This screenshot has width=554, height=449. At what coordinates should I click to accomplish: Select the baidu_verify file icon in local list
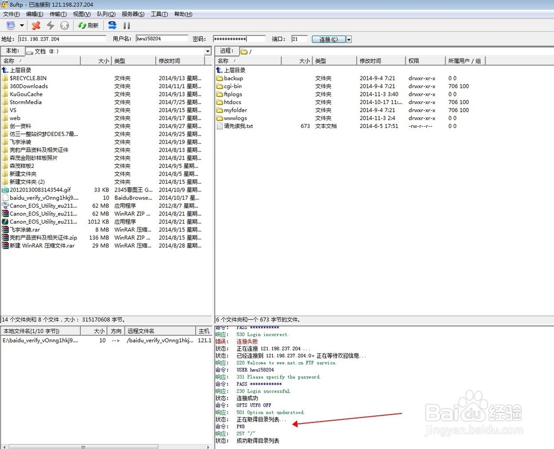pos(6,198)
